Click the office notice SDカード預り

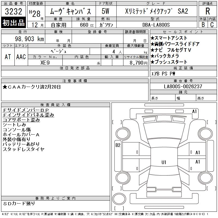[19, 204]
